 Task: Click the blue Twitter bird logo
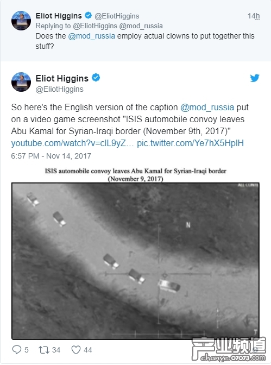255,78
